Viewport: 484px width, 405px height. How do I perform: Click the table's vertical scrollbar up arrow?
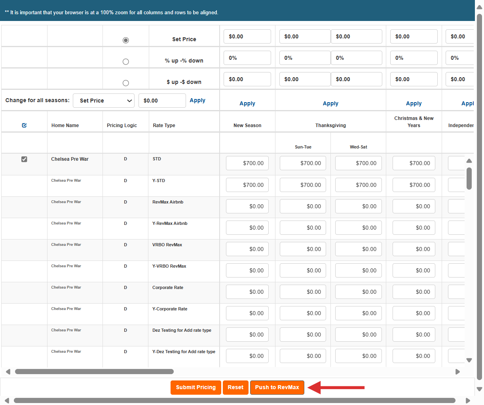pos(469,161)
